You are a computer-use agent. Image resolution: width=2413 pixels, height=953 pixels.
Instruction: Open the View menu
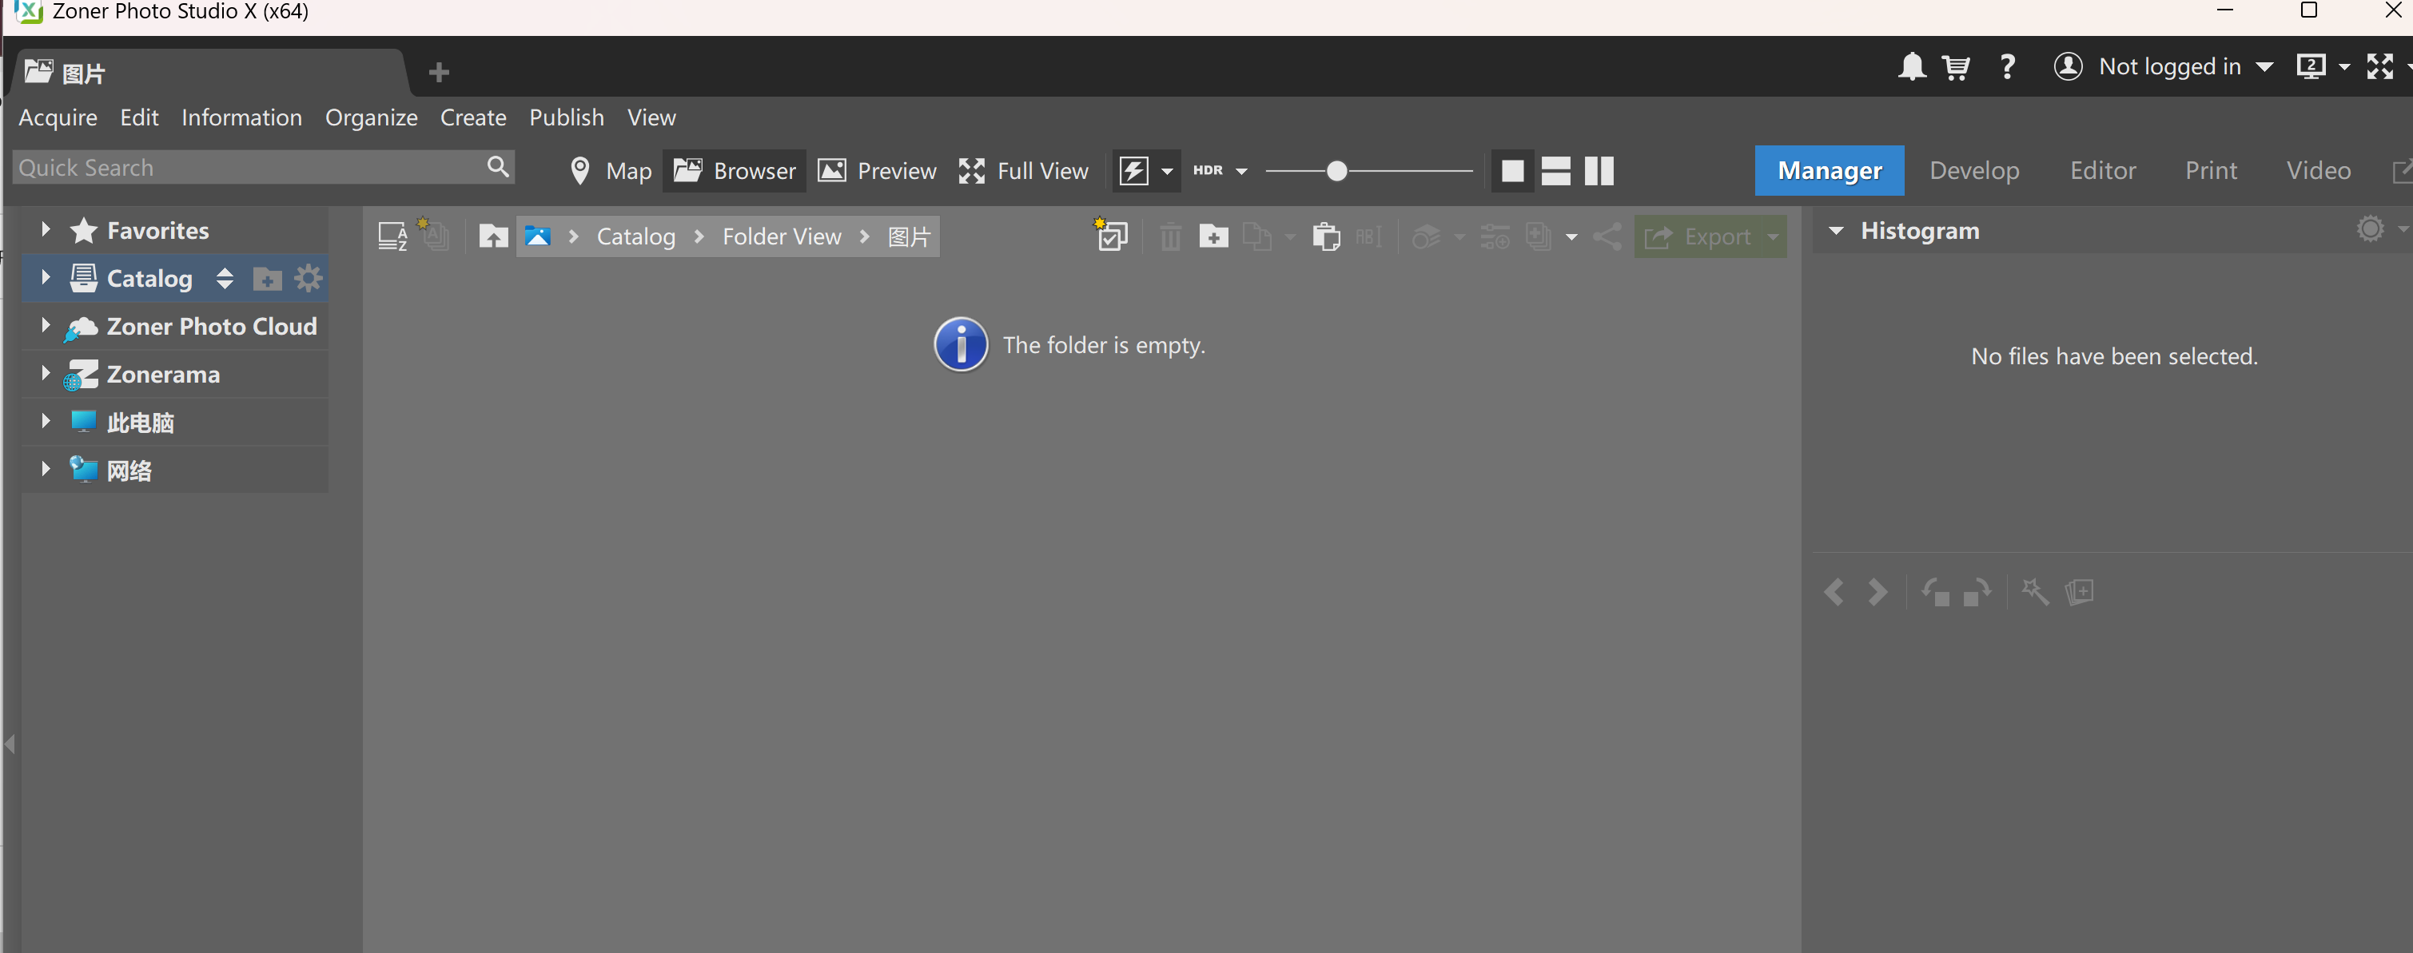click(x=651, y=117)
